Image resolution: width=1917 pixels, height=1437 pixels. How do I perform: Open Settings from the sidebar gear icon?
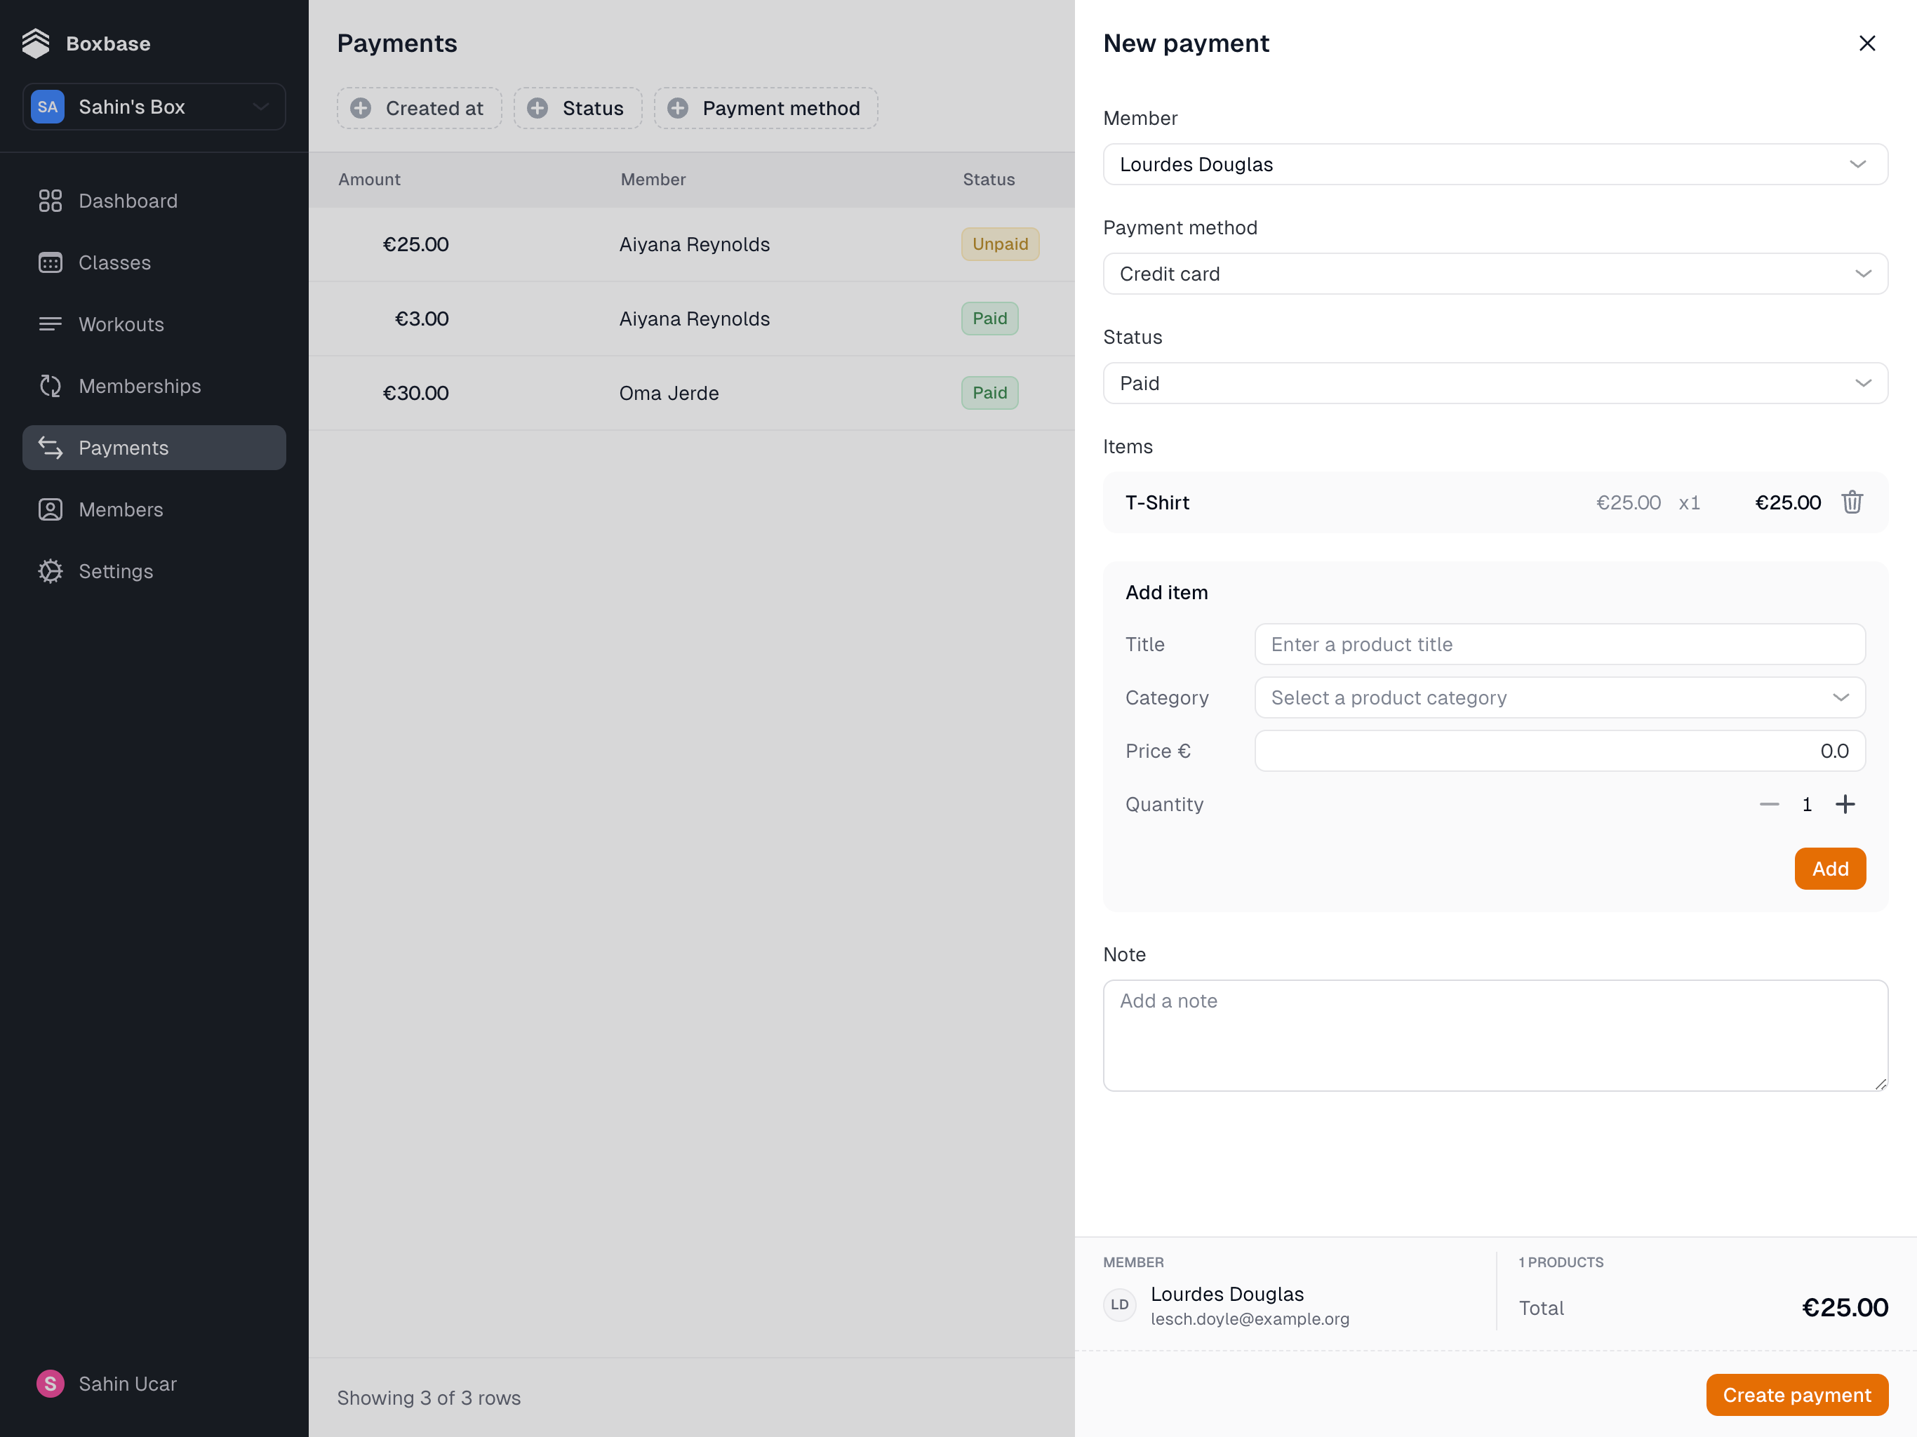tap(51, 570)
